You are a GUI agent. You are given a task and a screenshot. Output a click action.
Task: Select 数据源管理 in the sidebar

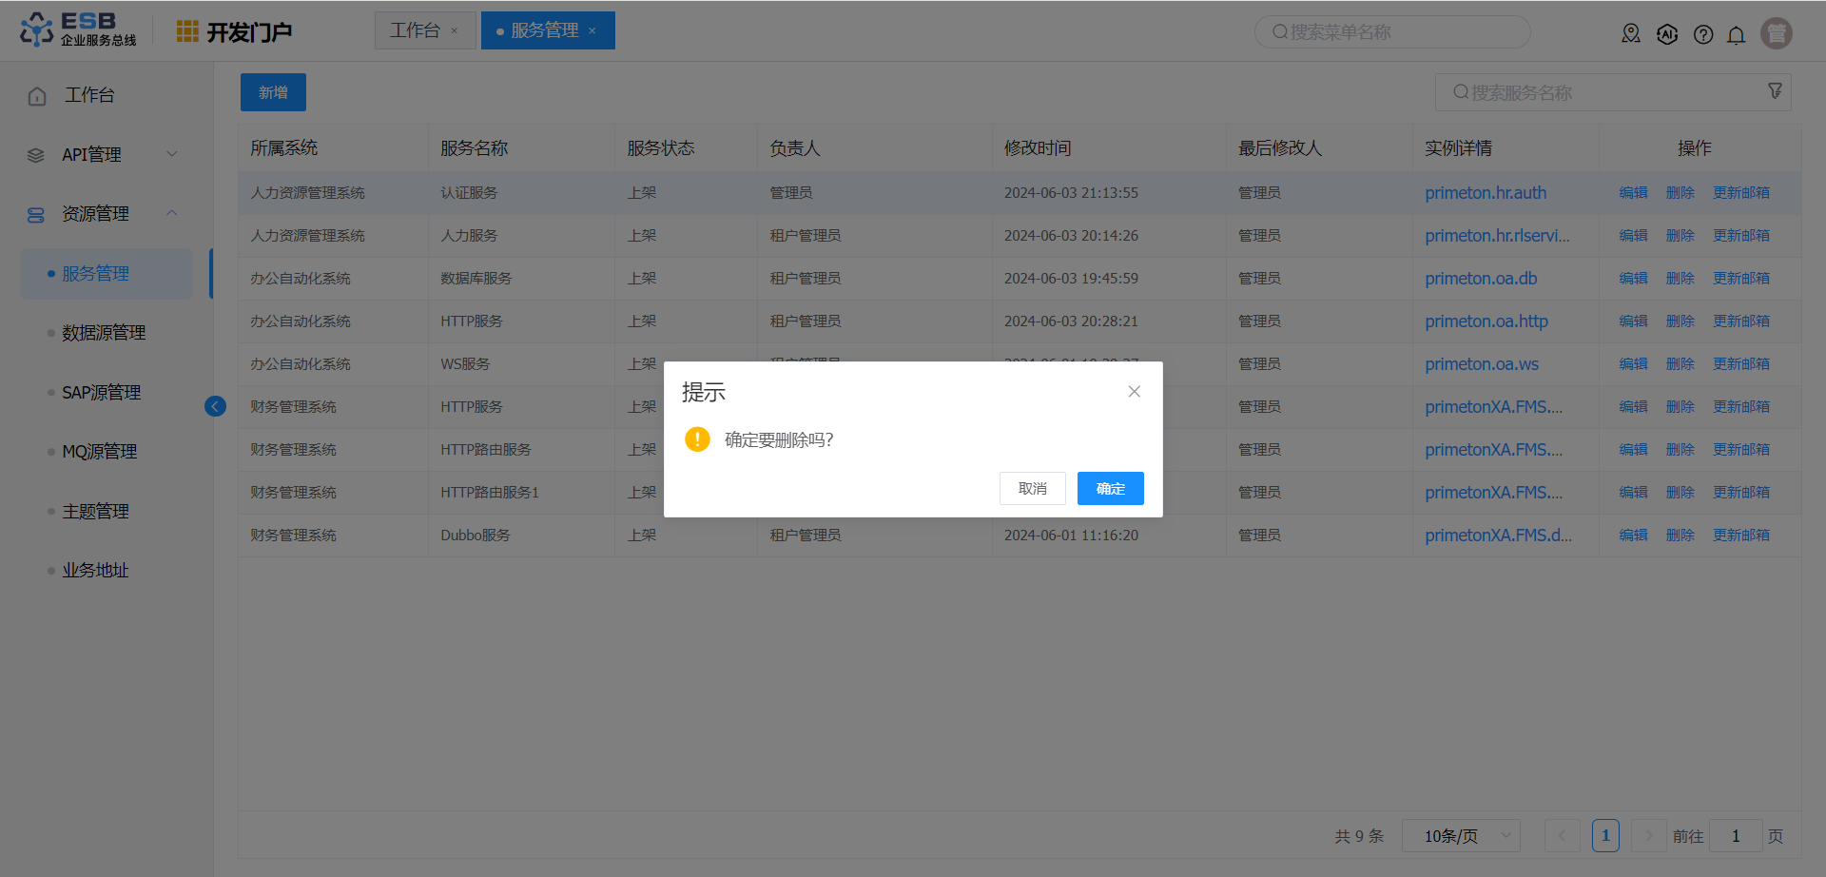pyautogui.click(x=104, y=333)
